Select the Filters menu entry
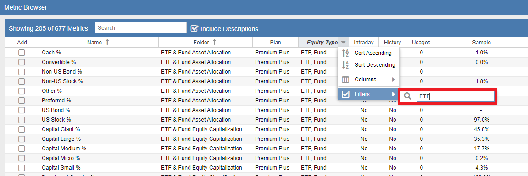Image resolution: width=528 pixels, height=176 pixels. (368, 94)
